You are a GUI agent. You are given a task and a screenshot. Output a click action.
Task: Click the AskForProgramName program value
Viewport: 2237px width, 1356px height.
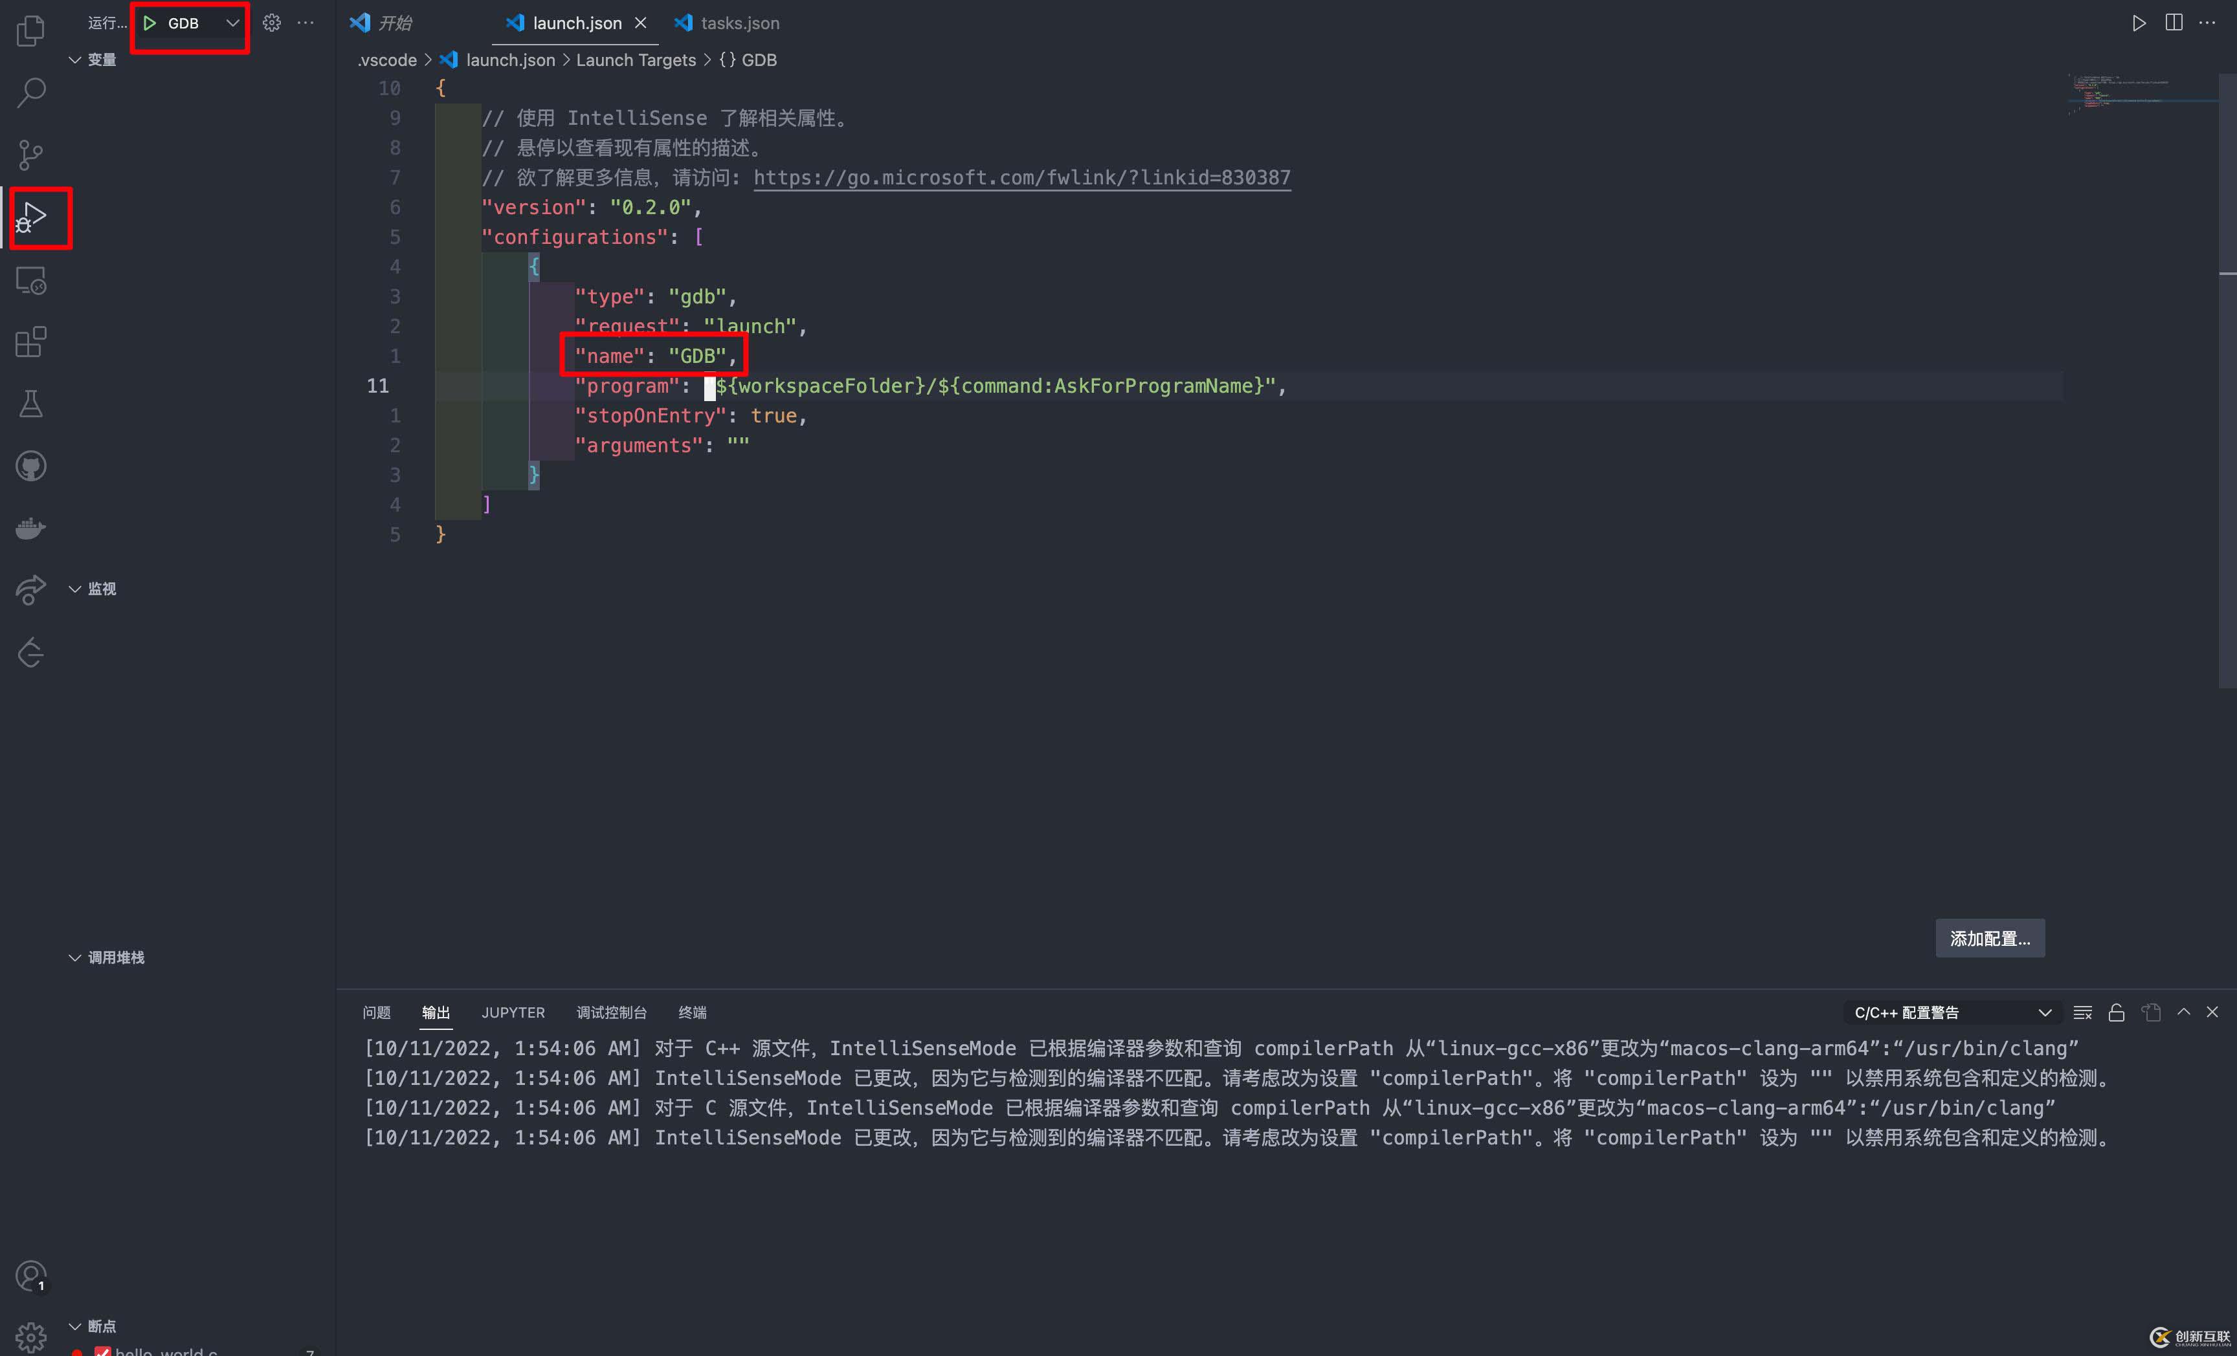tap(988, 386)
